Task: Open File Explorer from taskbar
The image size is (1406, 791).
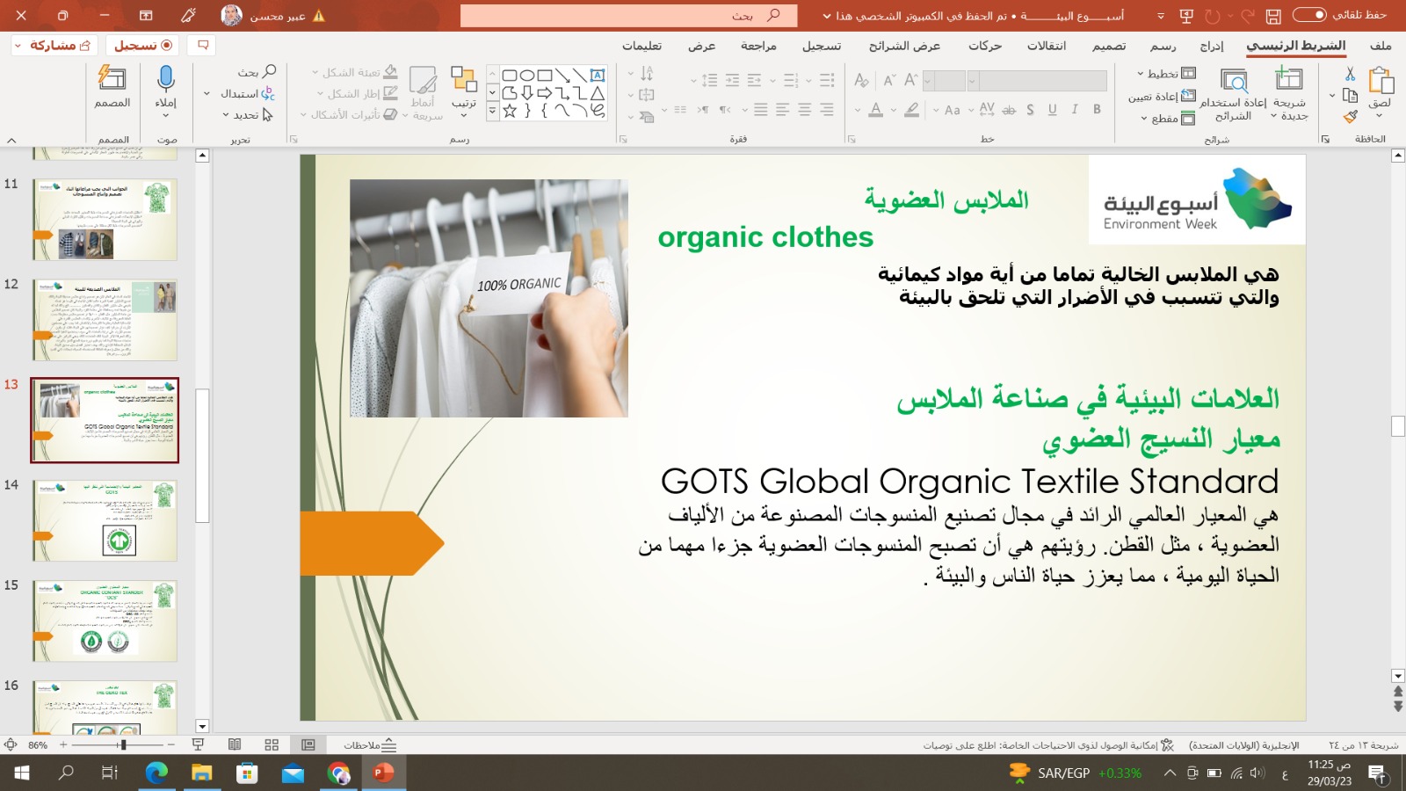Action: pyautogui.click(x=202, y=773)
